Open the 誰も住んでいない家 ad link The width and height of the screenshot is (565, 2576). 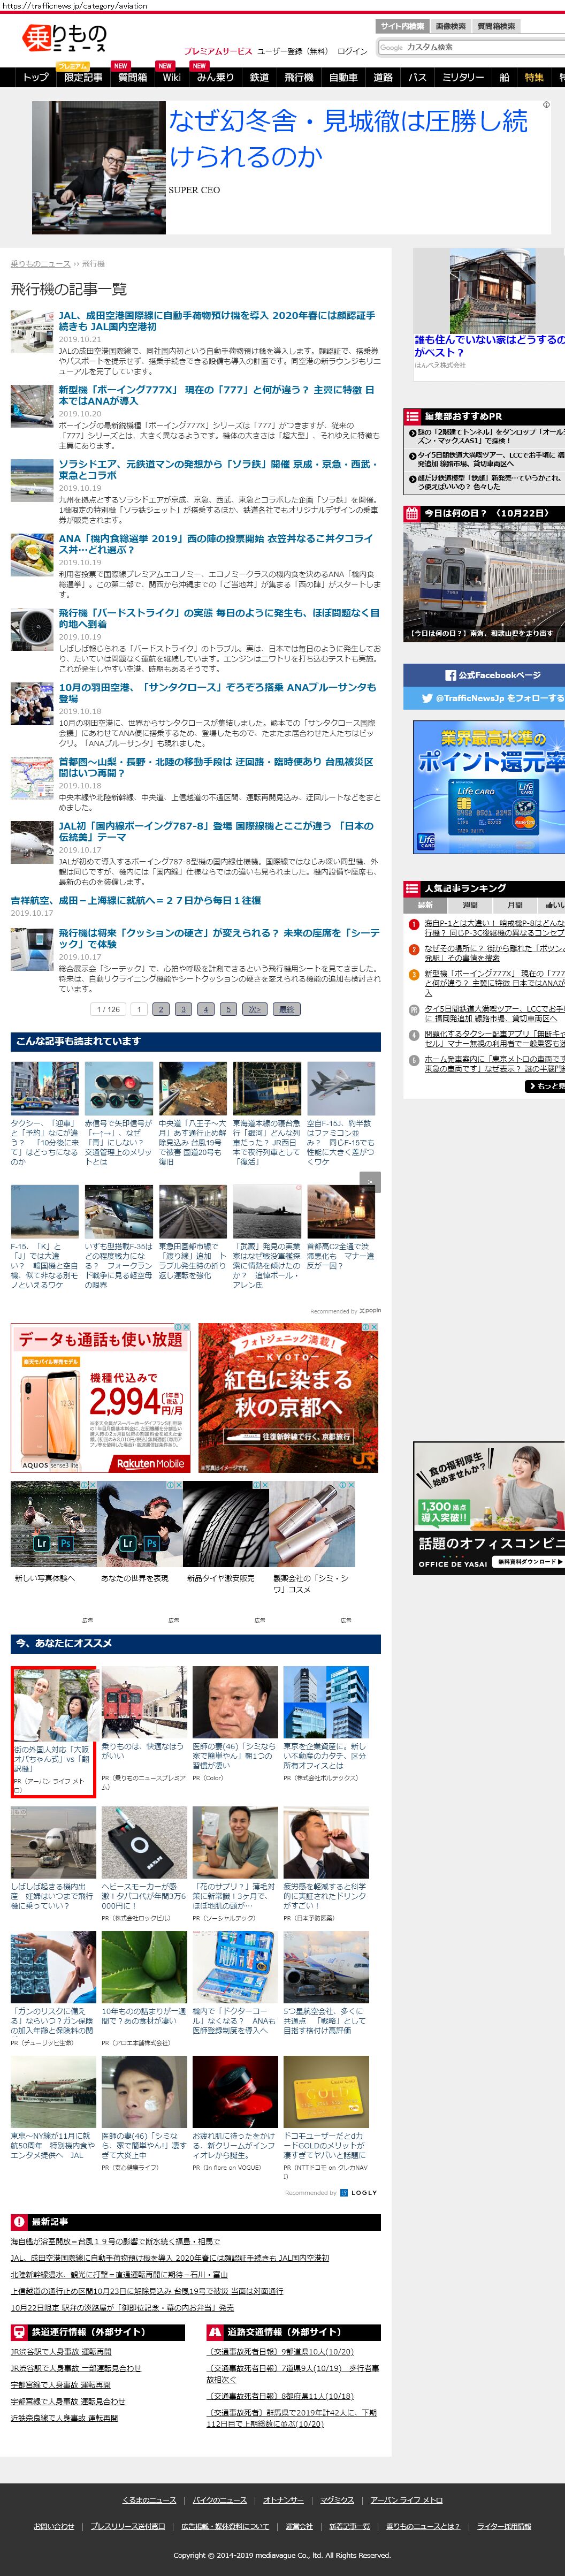(489, 346)
